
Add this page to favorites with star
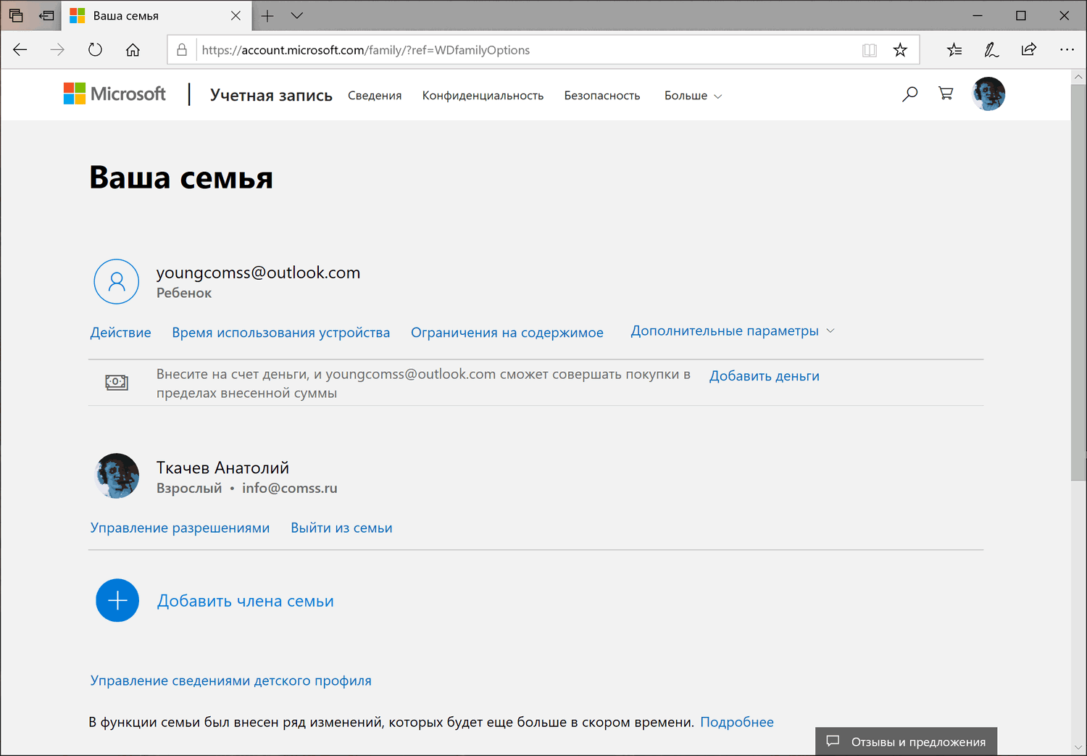[x=900, y=50]
